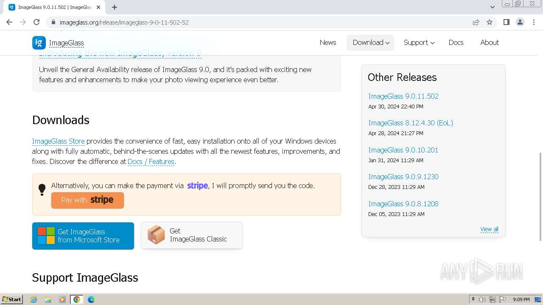
Task: Open the 'Introducing the new ImageGlass, version 9' link
Action: coord(120,53)
